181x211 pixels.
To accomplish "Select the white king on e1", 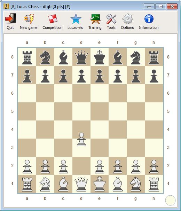I will coord(100,184).
